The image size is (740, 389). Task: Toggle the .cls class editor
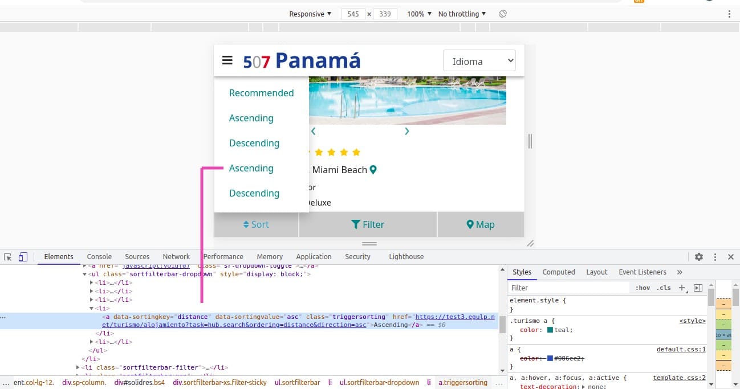point(664,288)
